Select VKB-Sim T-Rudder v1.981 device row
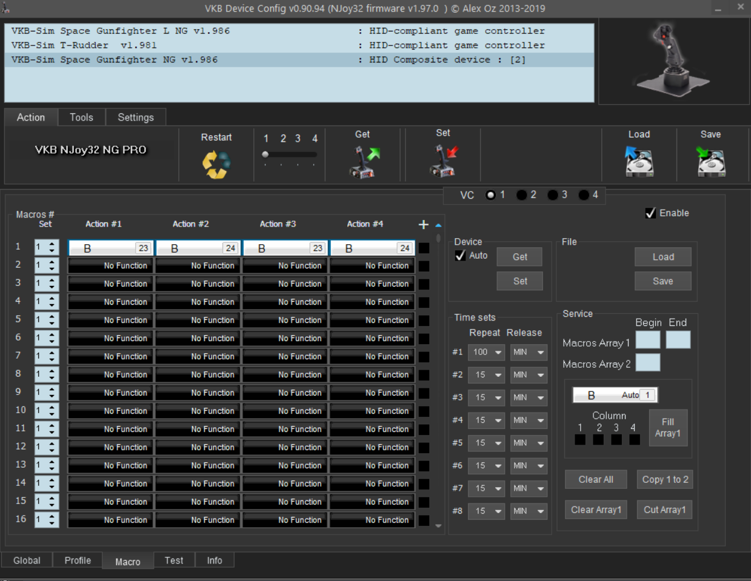751x581 pixels. [x=299, y=45]
